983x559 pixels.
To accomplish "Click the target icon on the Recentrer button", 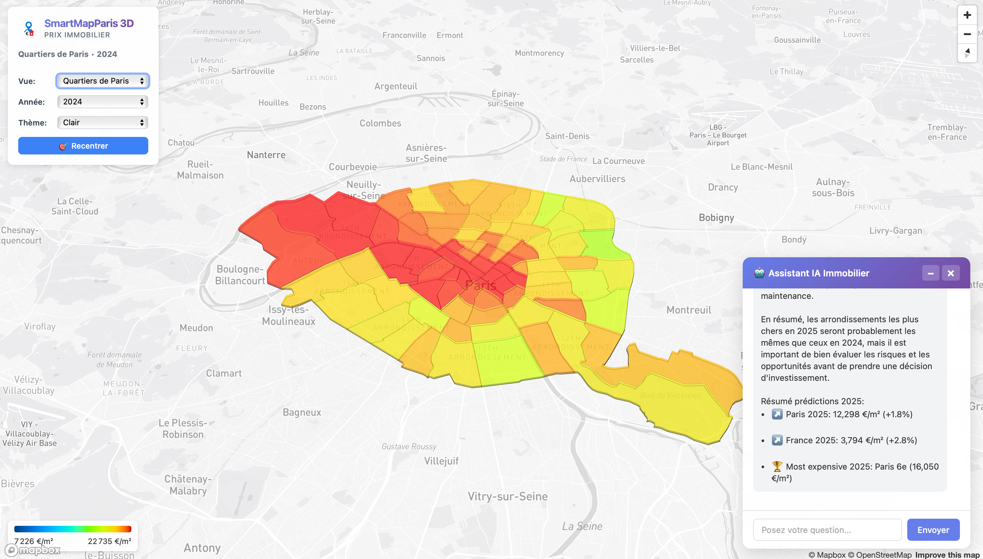I will click(x=64, y=145).
